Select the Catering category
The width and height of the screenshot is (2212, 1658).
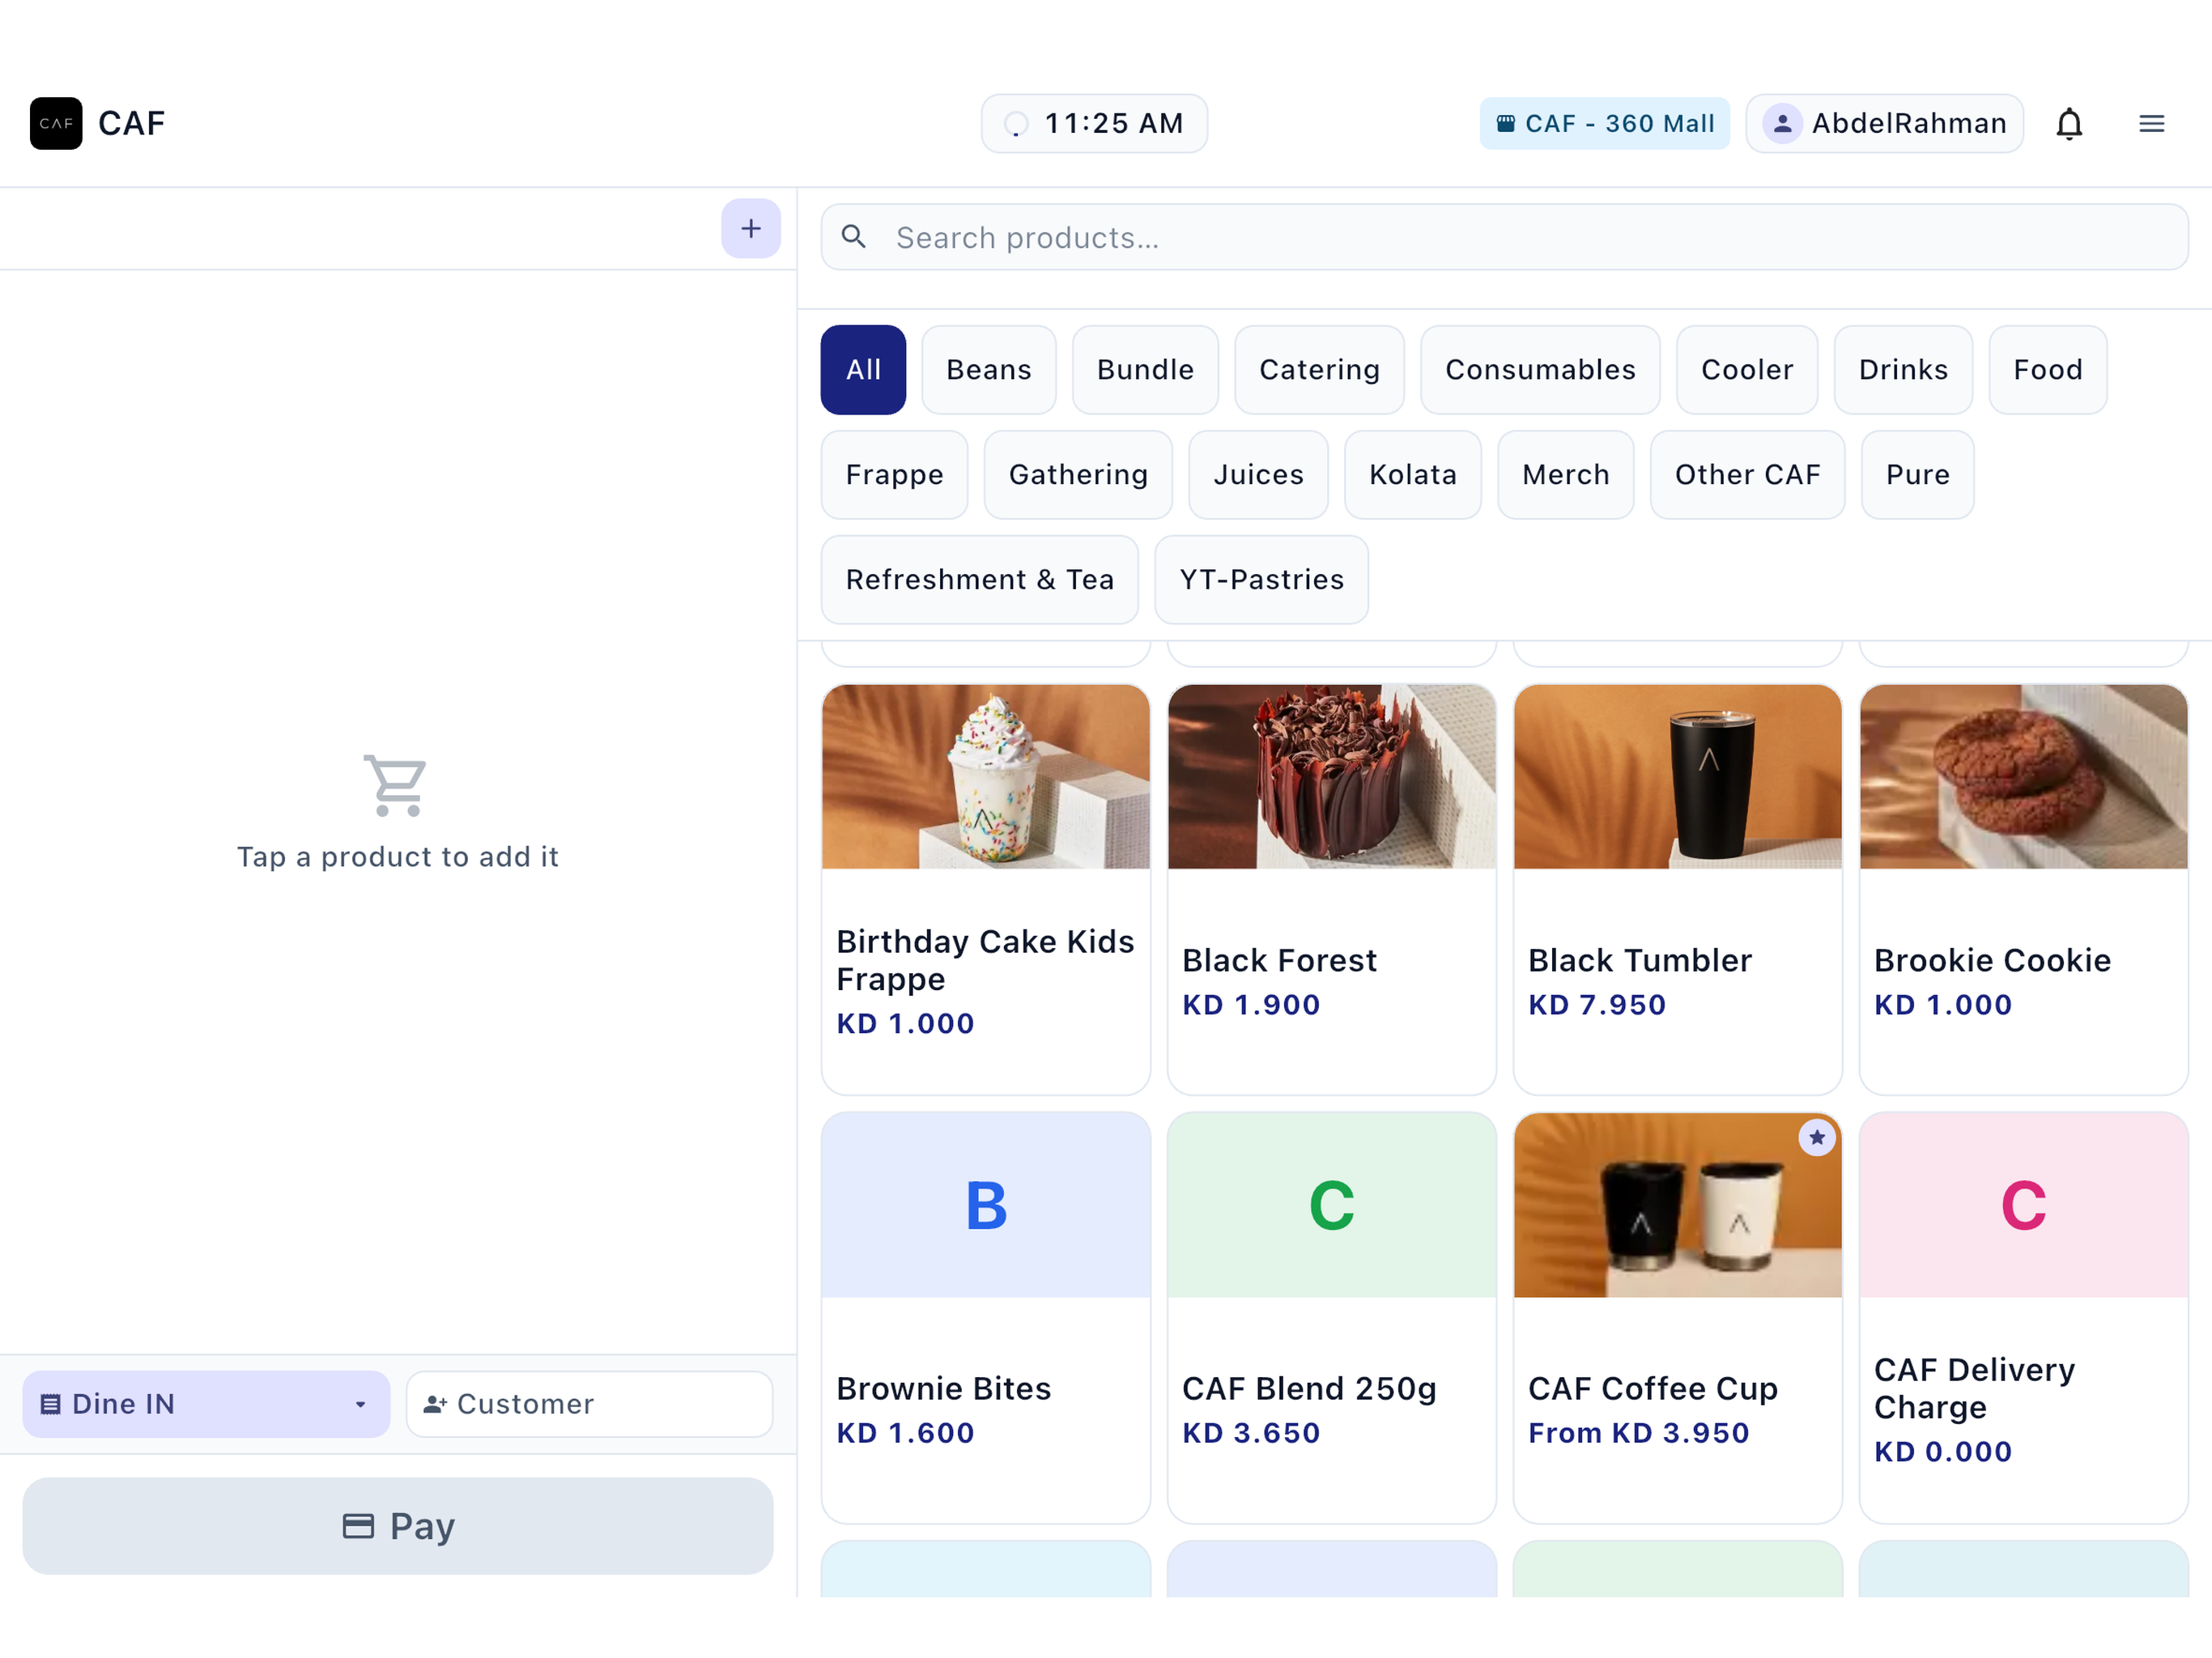tap(1319, 370)
